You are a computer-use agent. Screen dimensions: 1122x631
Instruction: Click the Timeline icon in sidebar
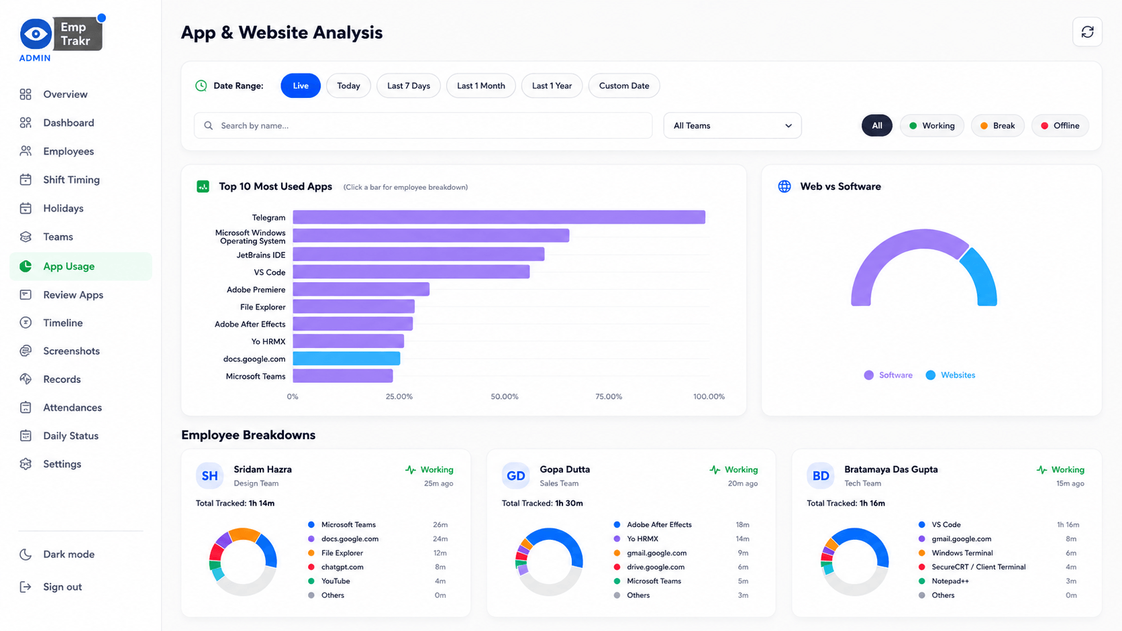[x=25, y=323]
